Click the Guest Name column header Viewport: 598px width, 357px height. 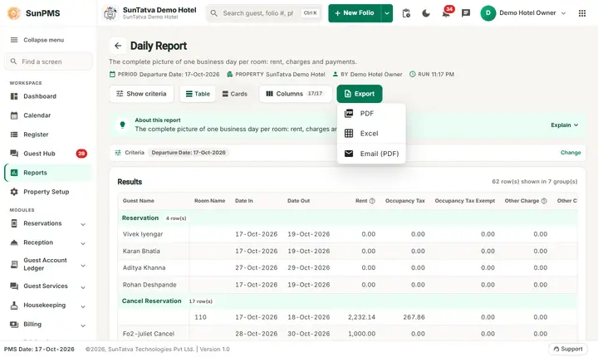click(139, 201)
